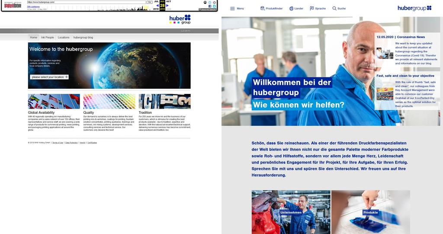
Task: Open the Global Availability flags image
Action: [x=54, y=101]
